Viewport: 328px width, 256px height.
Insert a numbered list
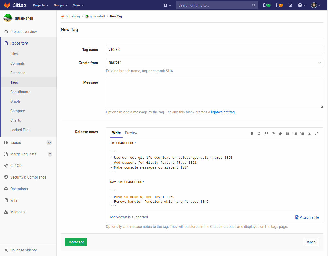point(295,133)
